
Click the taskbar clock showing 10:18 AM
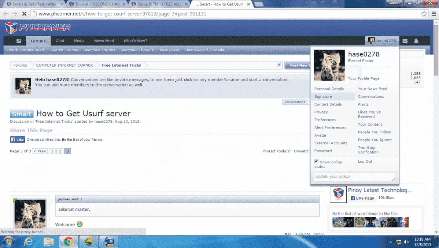point(423,242)
